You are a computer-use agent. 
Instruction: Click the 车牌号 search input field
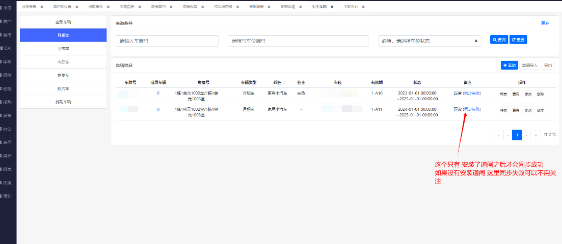coord(167,41)
